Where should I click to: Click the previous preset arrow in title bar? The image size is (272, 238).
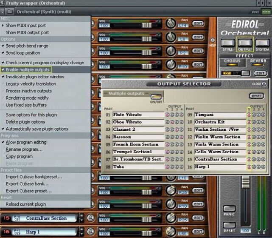pos(259,3)
